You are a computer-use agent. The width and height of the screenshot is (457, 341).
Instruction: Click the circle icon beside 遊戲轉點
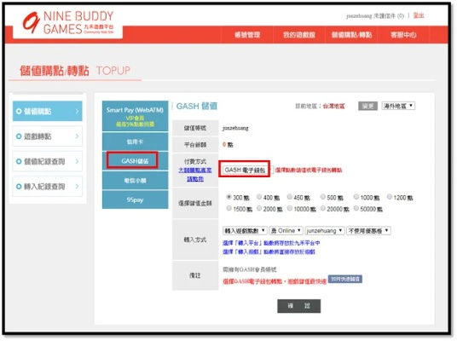point(19,136)
